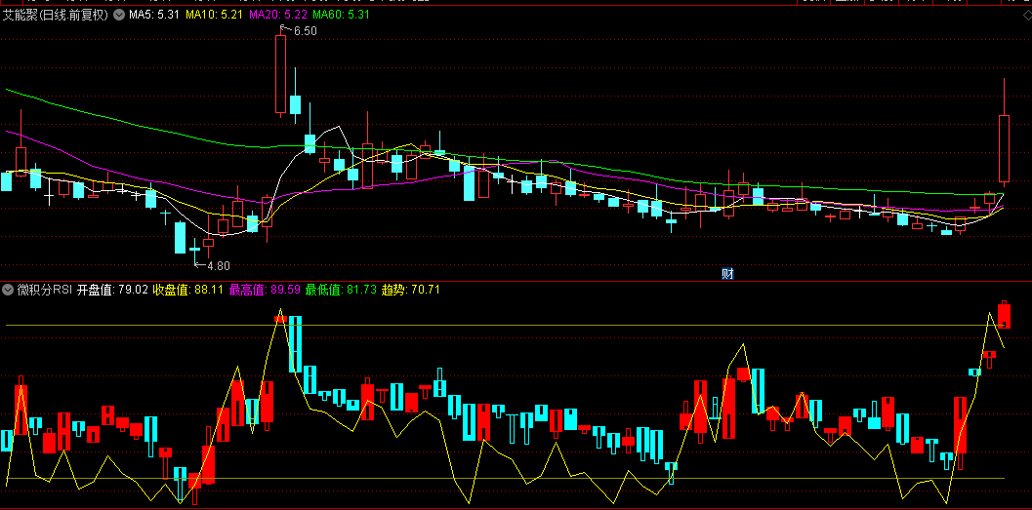Click the 微积分RSI indicator name
The width and height of the screenshot is (1032, 510).
(x=44, y=290)
